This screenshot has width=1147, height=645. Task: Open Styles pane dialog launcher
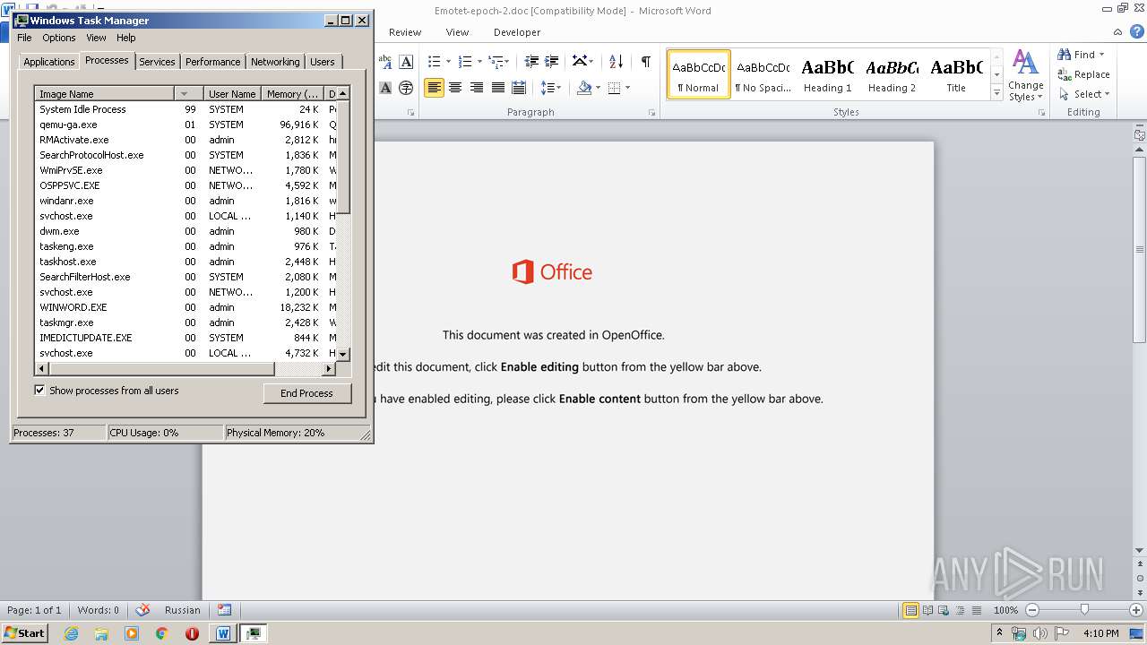point(1042,113)
